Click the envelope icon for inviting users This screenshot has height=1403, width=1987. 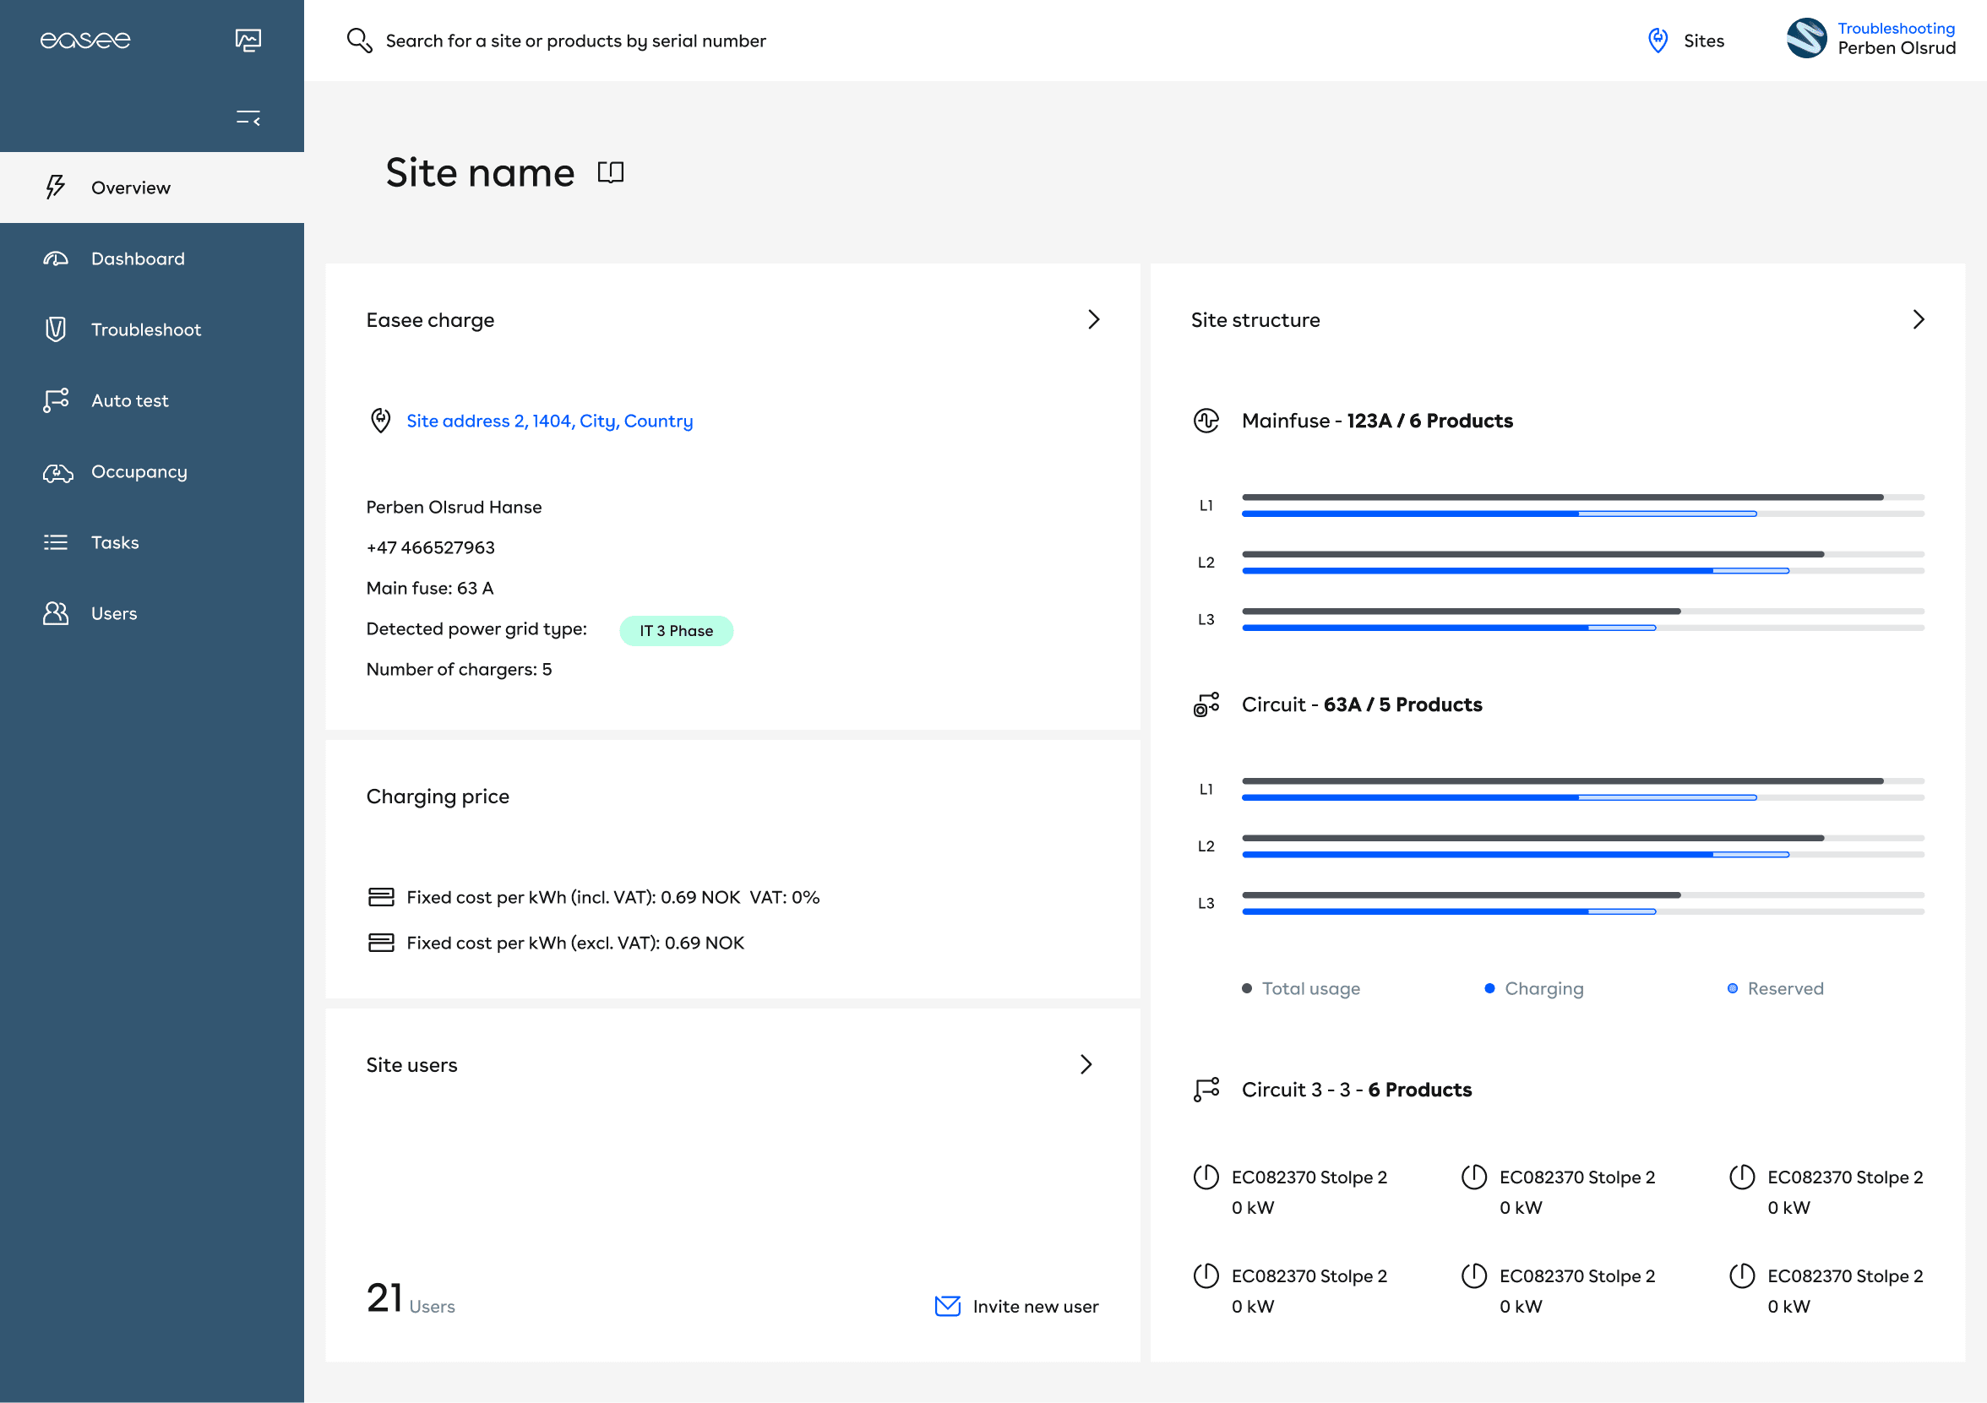pyautogui.click(x=948, y=1306)
